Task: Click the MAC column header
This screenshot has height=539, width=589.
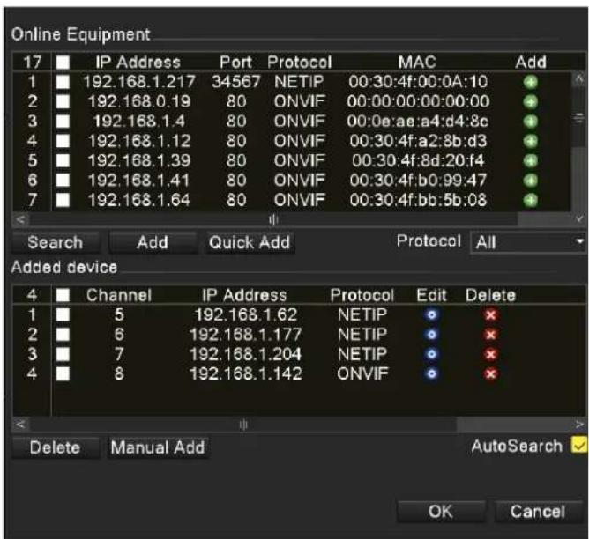Action: (417, 63)
